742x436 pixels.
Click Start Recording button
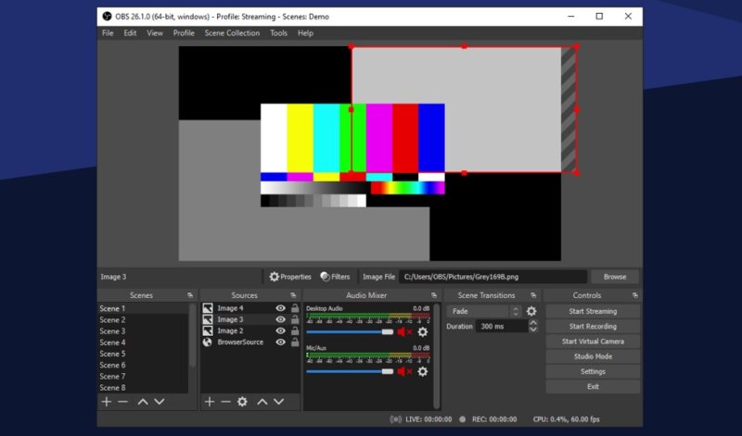tap(593, 326)
